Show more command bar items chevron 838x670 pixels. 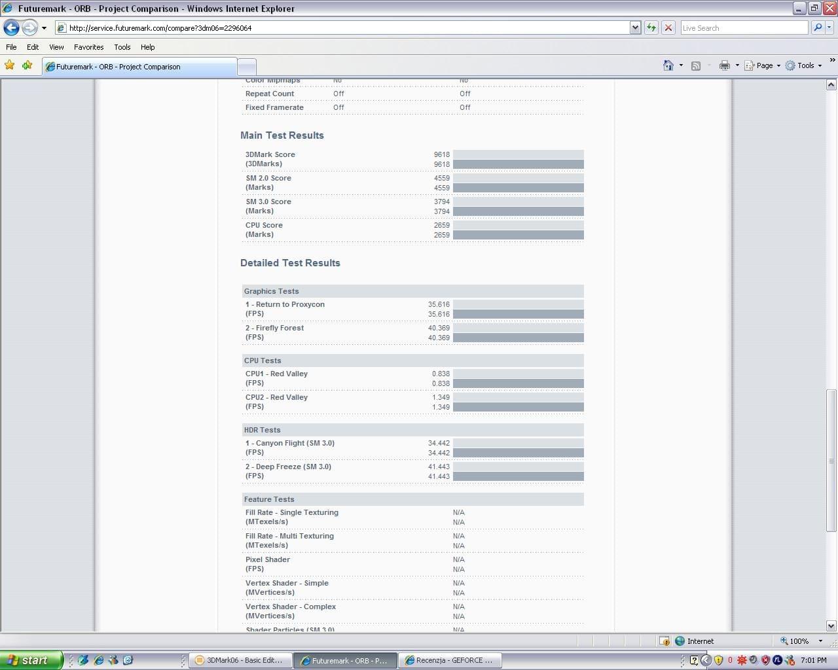[x=832, y=60]
